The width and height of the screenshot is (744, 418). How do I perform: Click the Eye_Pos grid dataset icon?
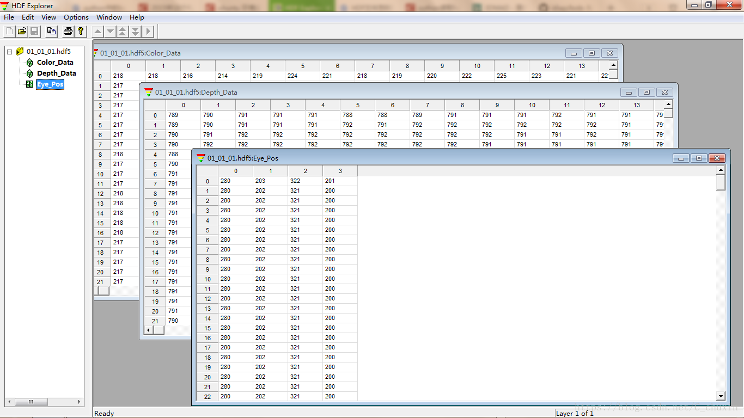[x=30, y=84]
